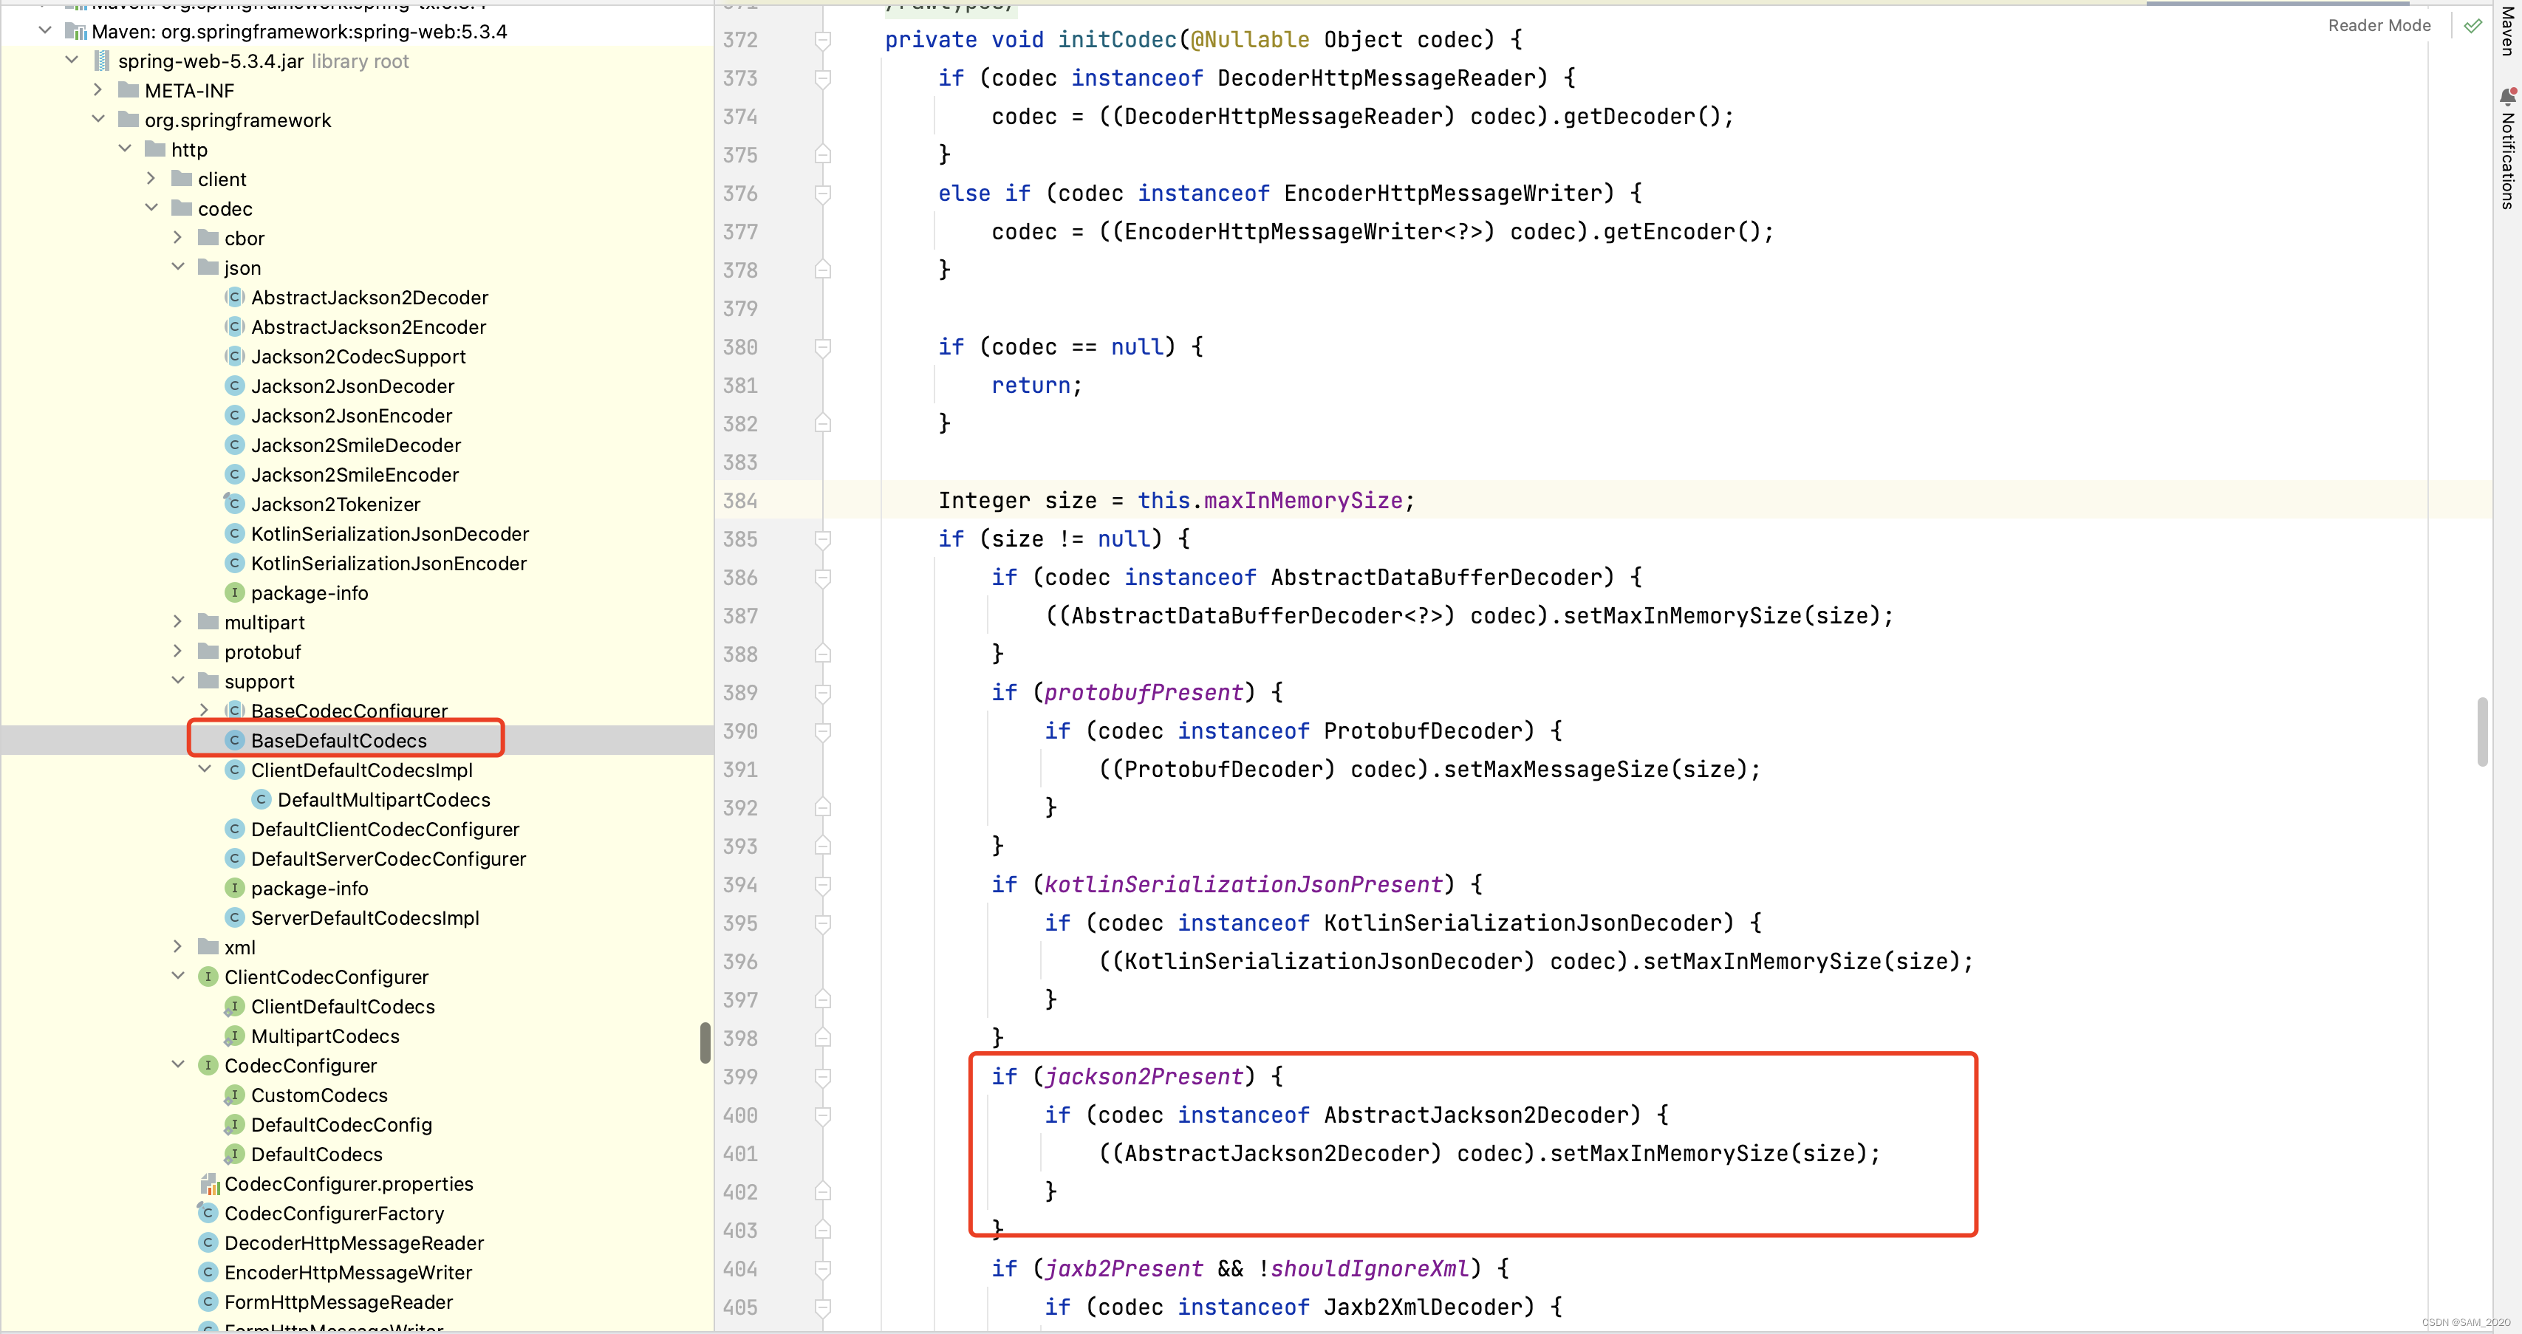Screen dimensions: 2522x1334
Task: Collapse the json package node
Action: click(x=178, y=267)
